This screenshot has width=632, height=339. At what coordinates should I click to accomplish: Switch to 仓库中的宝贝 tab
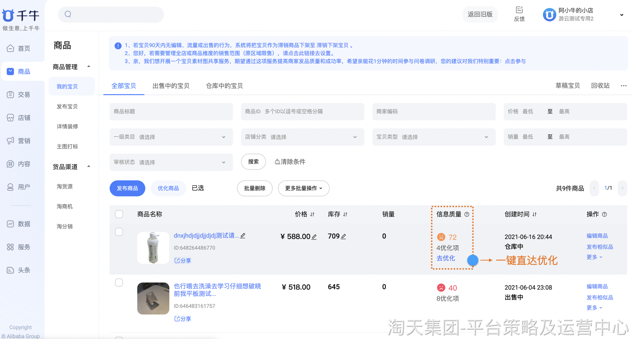pyautogui.click(x=224, y=86)
